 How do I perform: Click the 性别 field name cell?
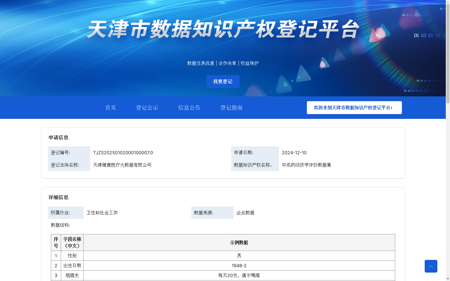tap(72, 256)
